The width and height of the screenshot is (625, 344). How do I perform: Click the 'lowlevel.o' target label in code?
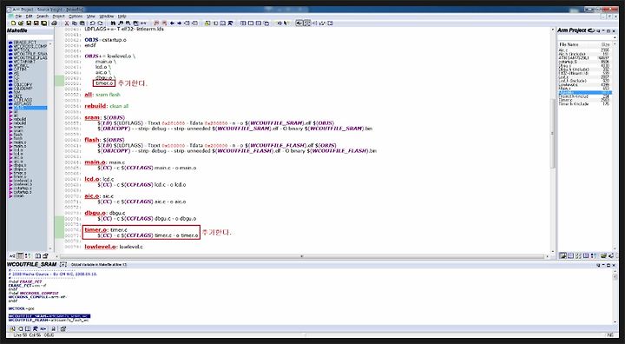point(101,247)
